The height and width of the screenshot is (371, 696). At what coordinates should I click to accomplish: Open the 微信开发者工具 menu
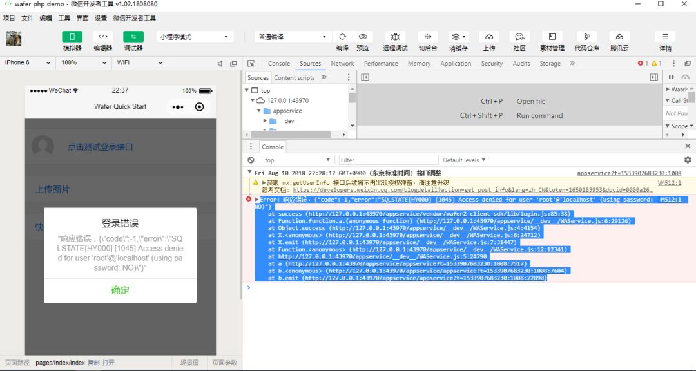(x=135, y=18)
